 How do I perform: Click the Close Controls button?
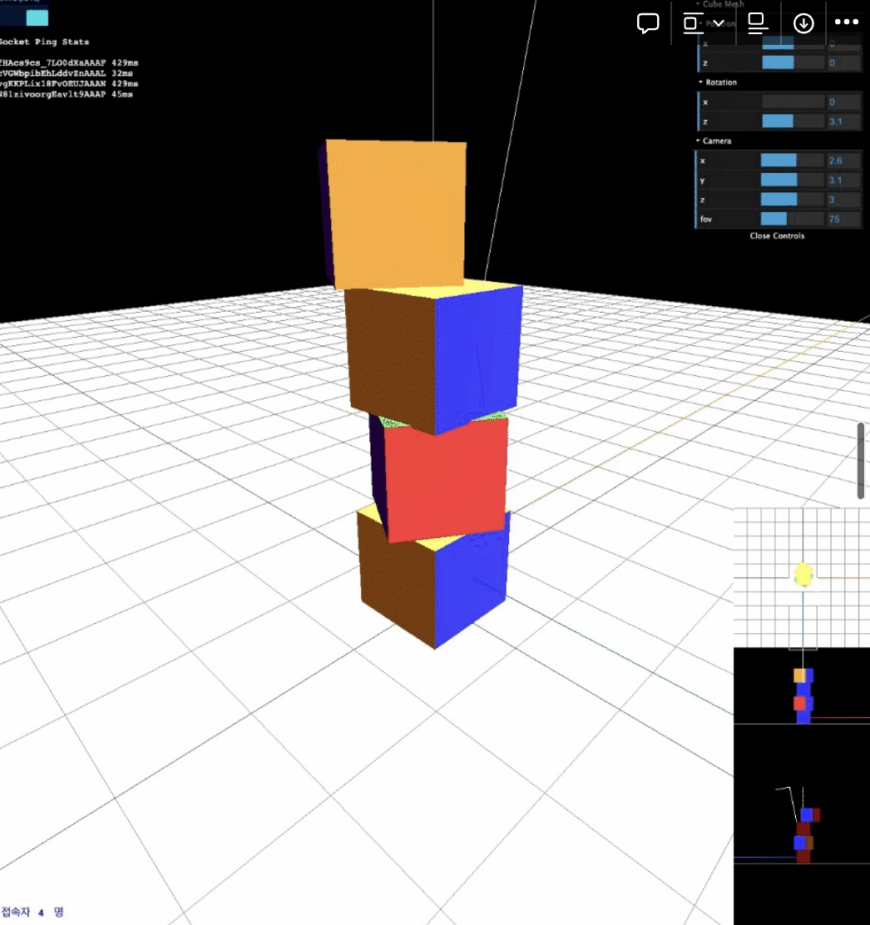click(776, 235)
